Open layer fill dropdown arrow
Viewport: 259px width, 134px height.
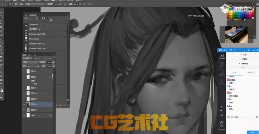(x=53, y=66)
